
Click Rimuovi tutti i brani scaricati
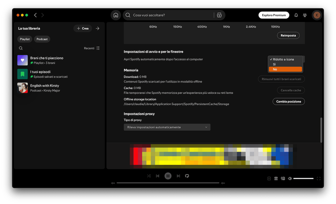(x=281, y=79)
